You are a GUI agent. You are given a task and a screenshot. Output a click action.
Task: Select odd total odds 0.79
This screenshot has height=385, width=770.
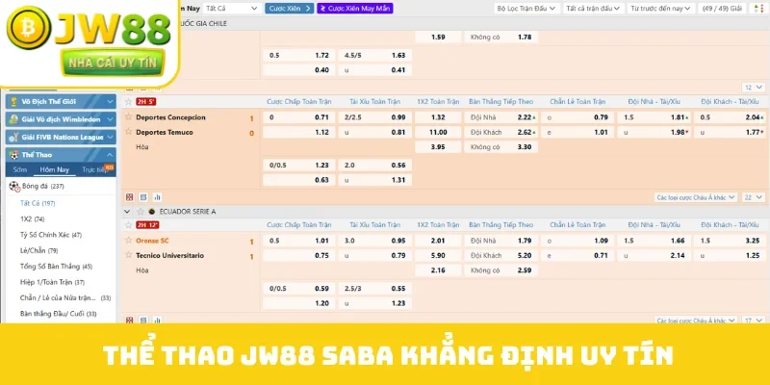(x=577, y=117)
